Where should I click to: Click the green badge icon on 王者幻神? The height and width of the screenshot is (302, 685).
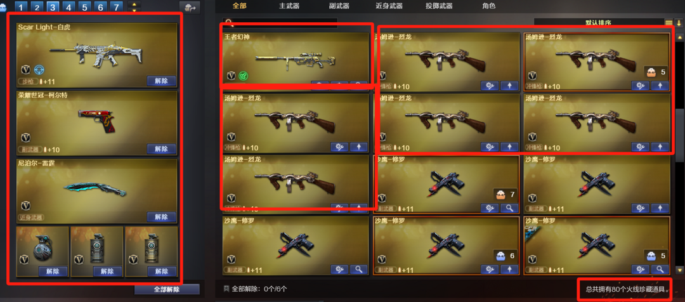pyautogui.click(x=245, y=76)
